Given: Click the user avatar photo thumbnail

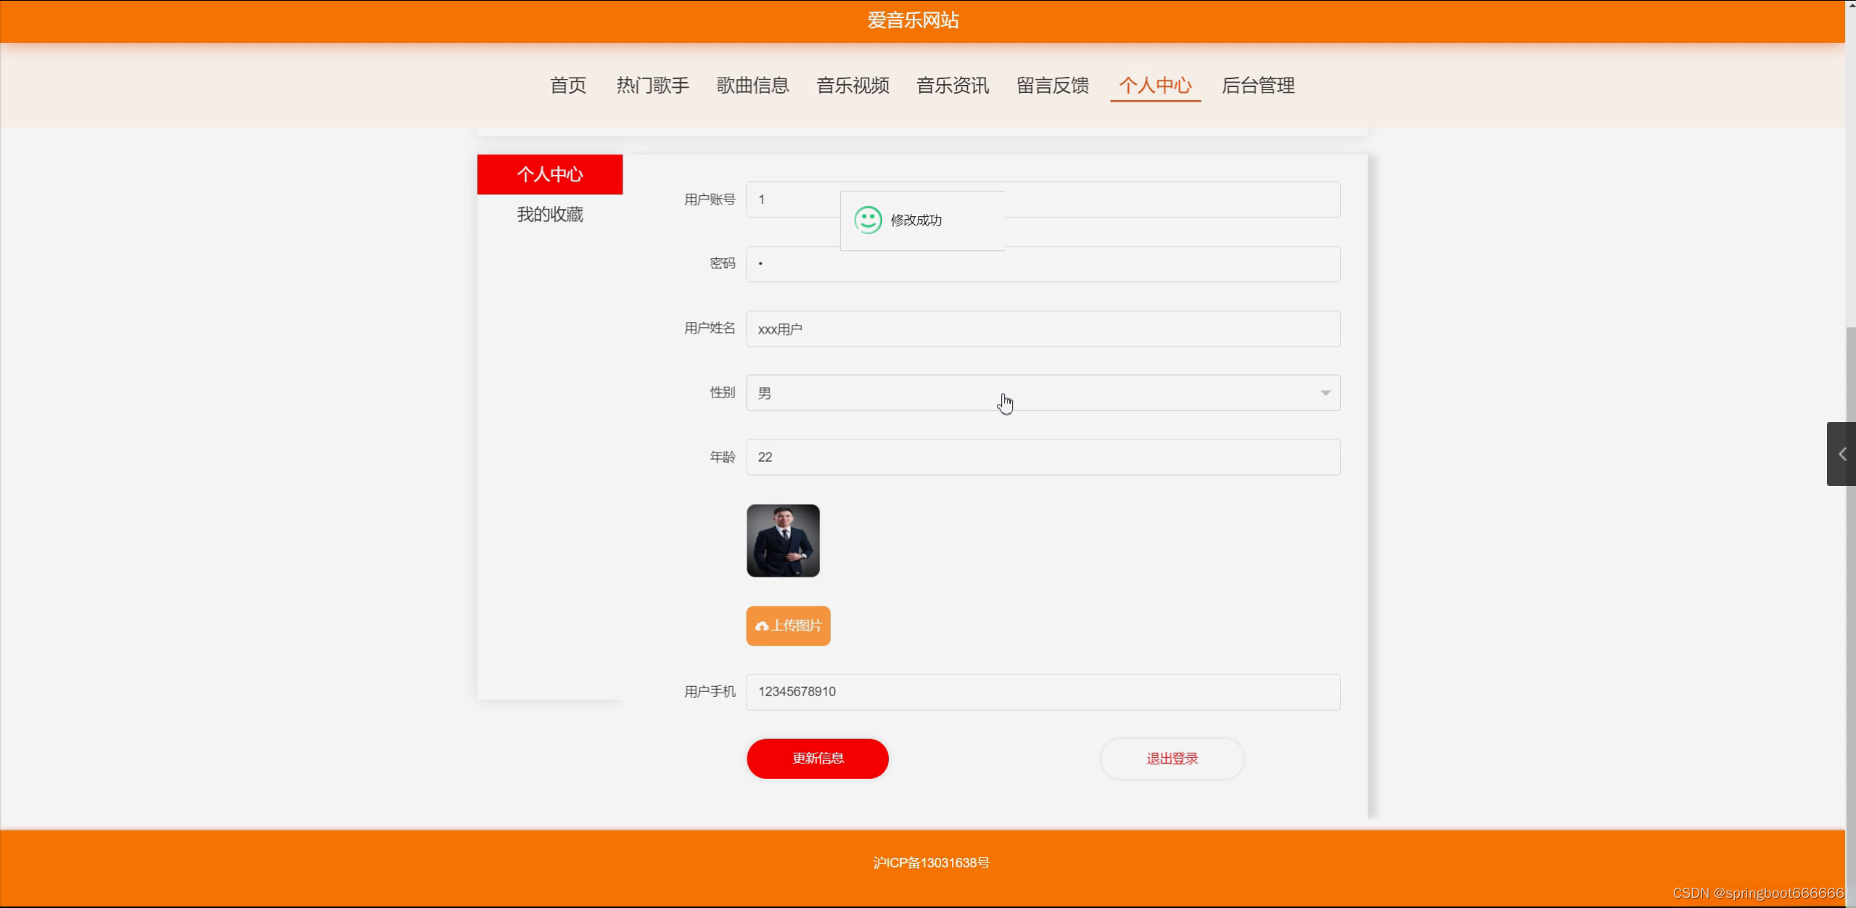Looking at the screenshot, I should (x=783, y=541).
